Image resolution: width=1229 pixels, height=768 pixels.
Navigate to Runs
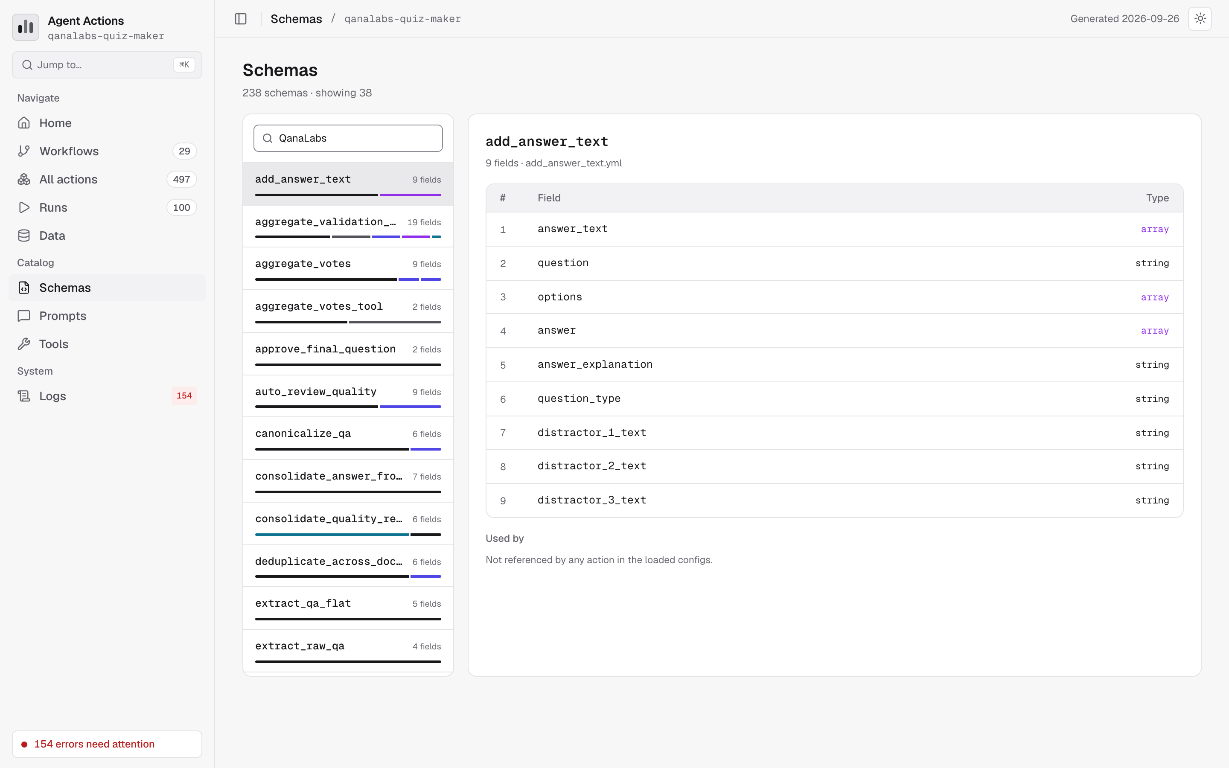107,207
